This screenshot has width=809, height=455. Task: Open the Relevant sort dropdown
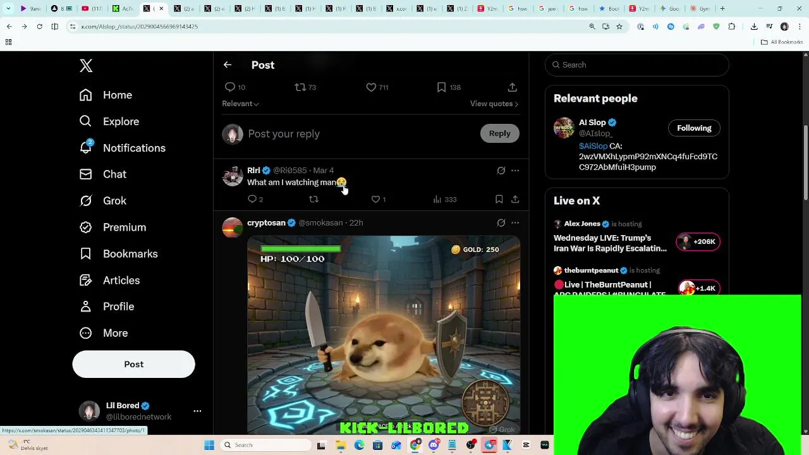[x=240, y=104]
